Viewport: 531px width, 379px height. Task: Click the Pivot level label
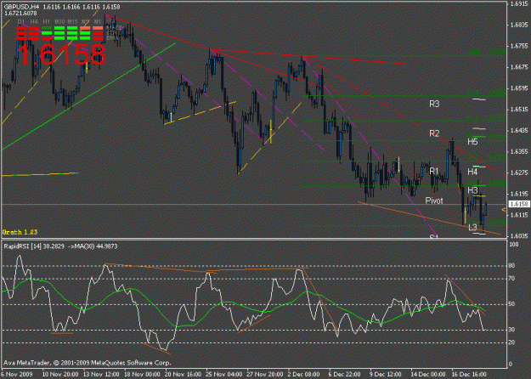pyautogui.click(x=434, y=201)
